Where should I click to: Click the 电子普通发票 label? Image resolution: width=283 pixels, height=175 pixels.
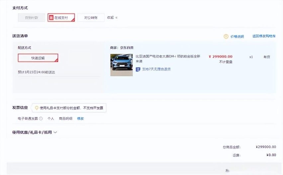click(28, 119)
